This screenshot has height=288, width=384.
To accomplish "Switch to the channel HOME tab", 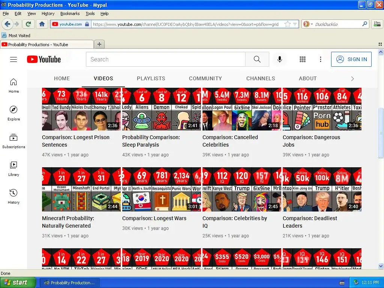I will (x=62, y=78).
